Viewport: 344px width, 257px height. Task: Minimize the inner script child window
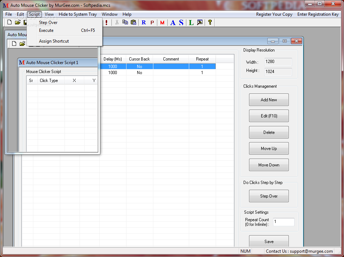[x=273, y=41]
